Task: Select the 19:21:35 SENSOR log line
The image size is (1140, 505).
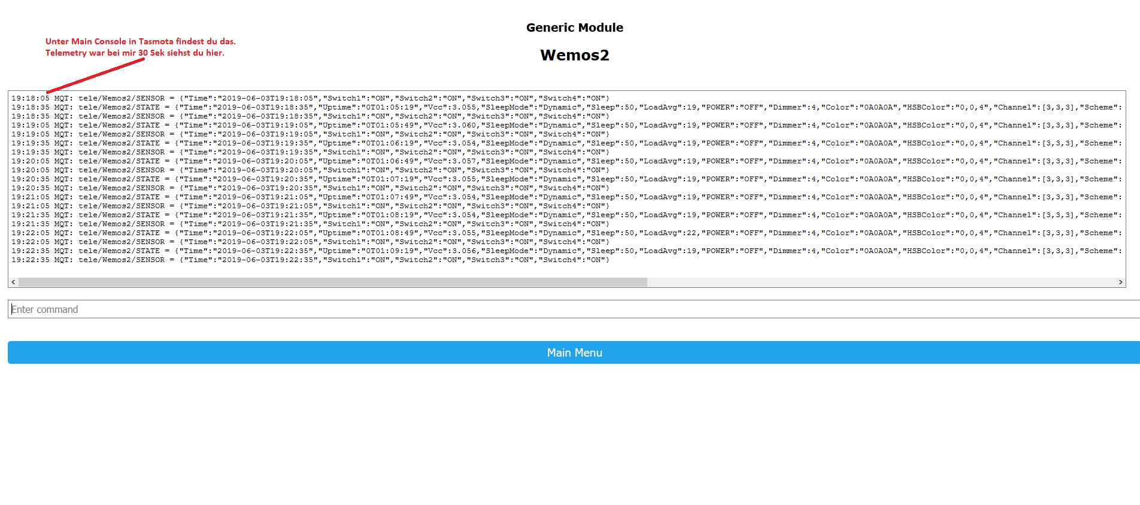Action: point(310,224)
